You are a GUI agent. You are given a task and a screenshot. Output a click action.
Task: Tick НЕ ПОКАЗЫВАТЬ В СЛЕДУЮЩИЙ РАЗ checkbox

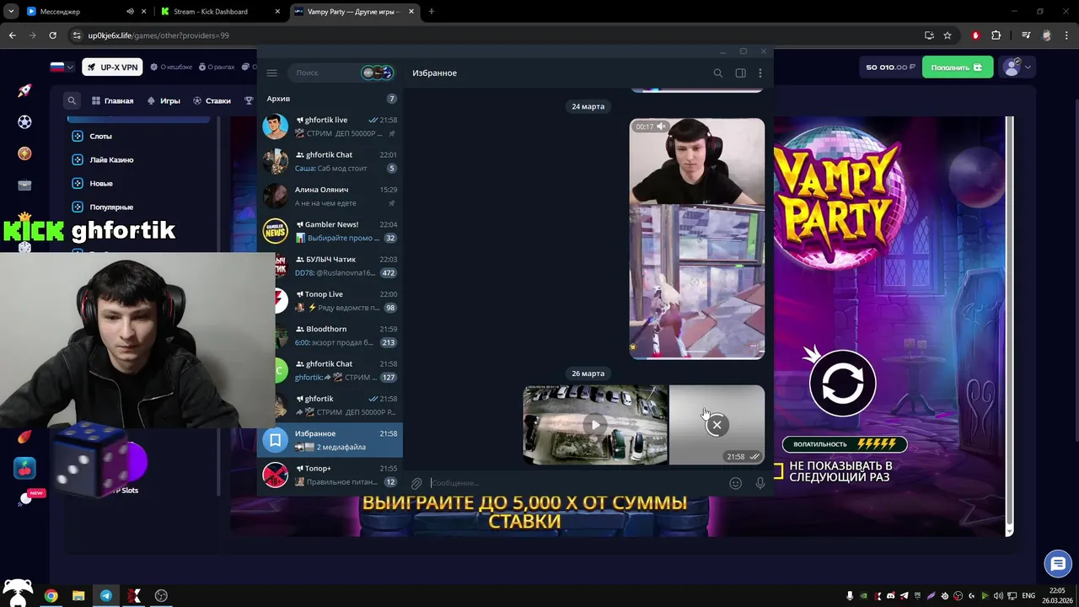coord(779,471)
